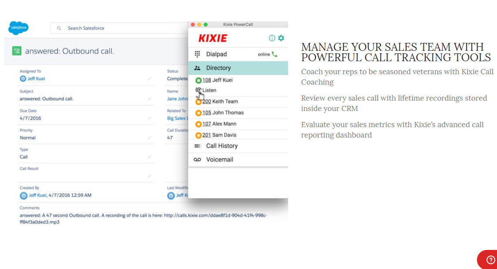Viewport: 497px width, 269px height.
Task: Click green status icon for 108 Jeff Kuei
Action: [198, 80]
